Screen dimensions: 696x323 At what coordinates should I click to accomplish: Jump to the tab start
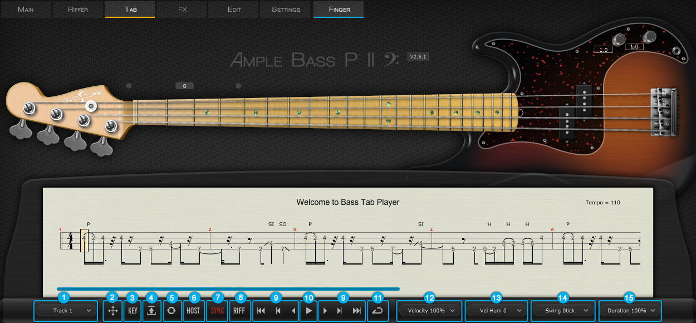pyautogui.click(x=261, y=311)
